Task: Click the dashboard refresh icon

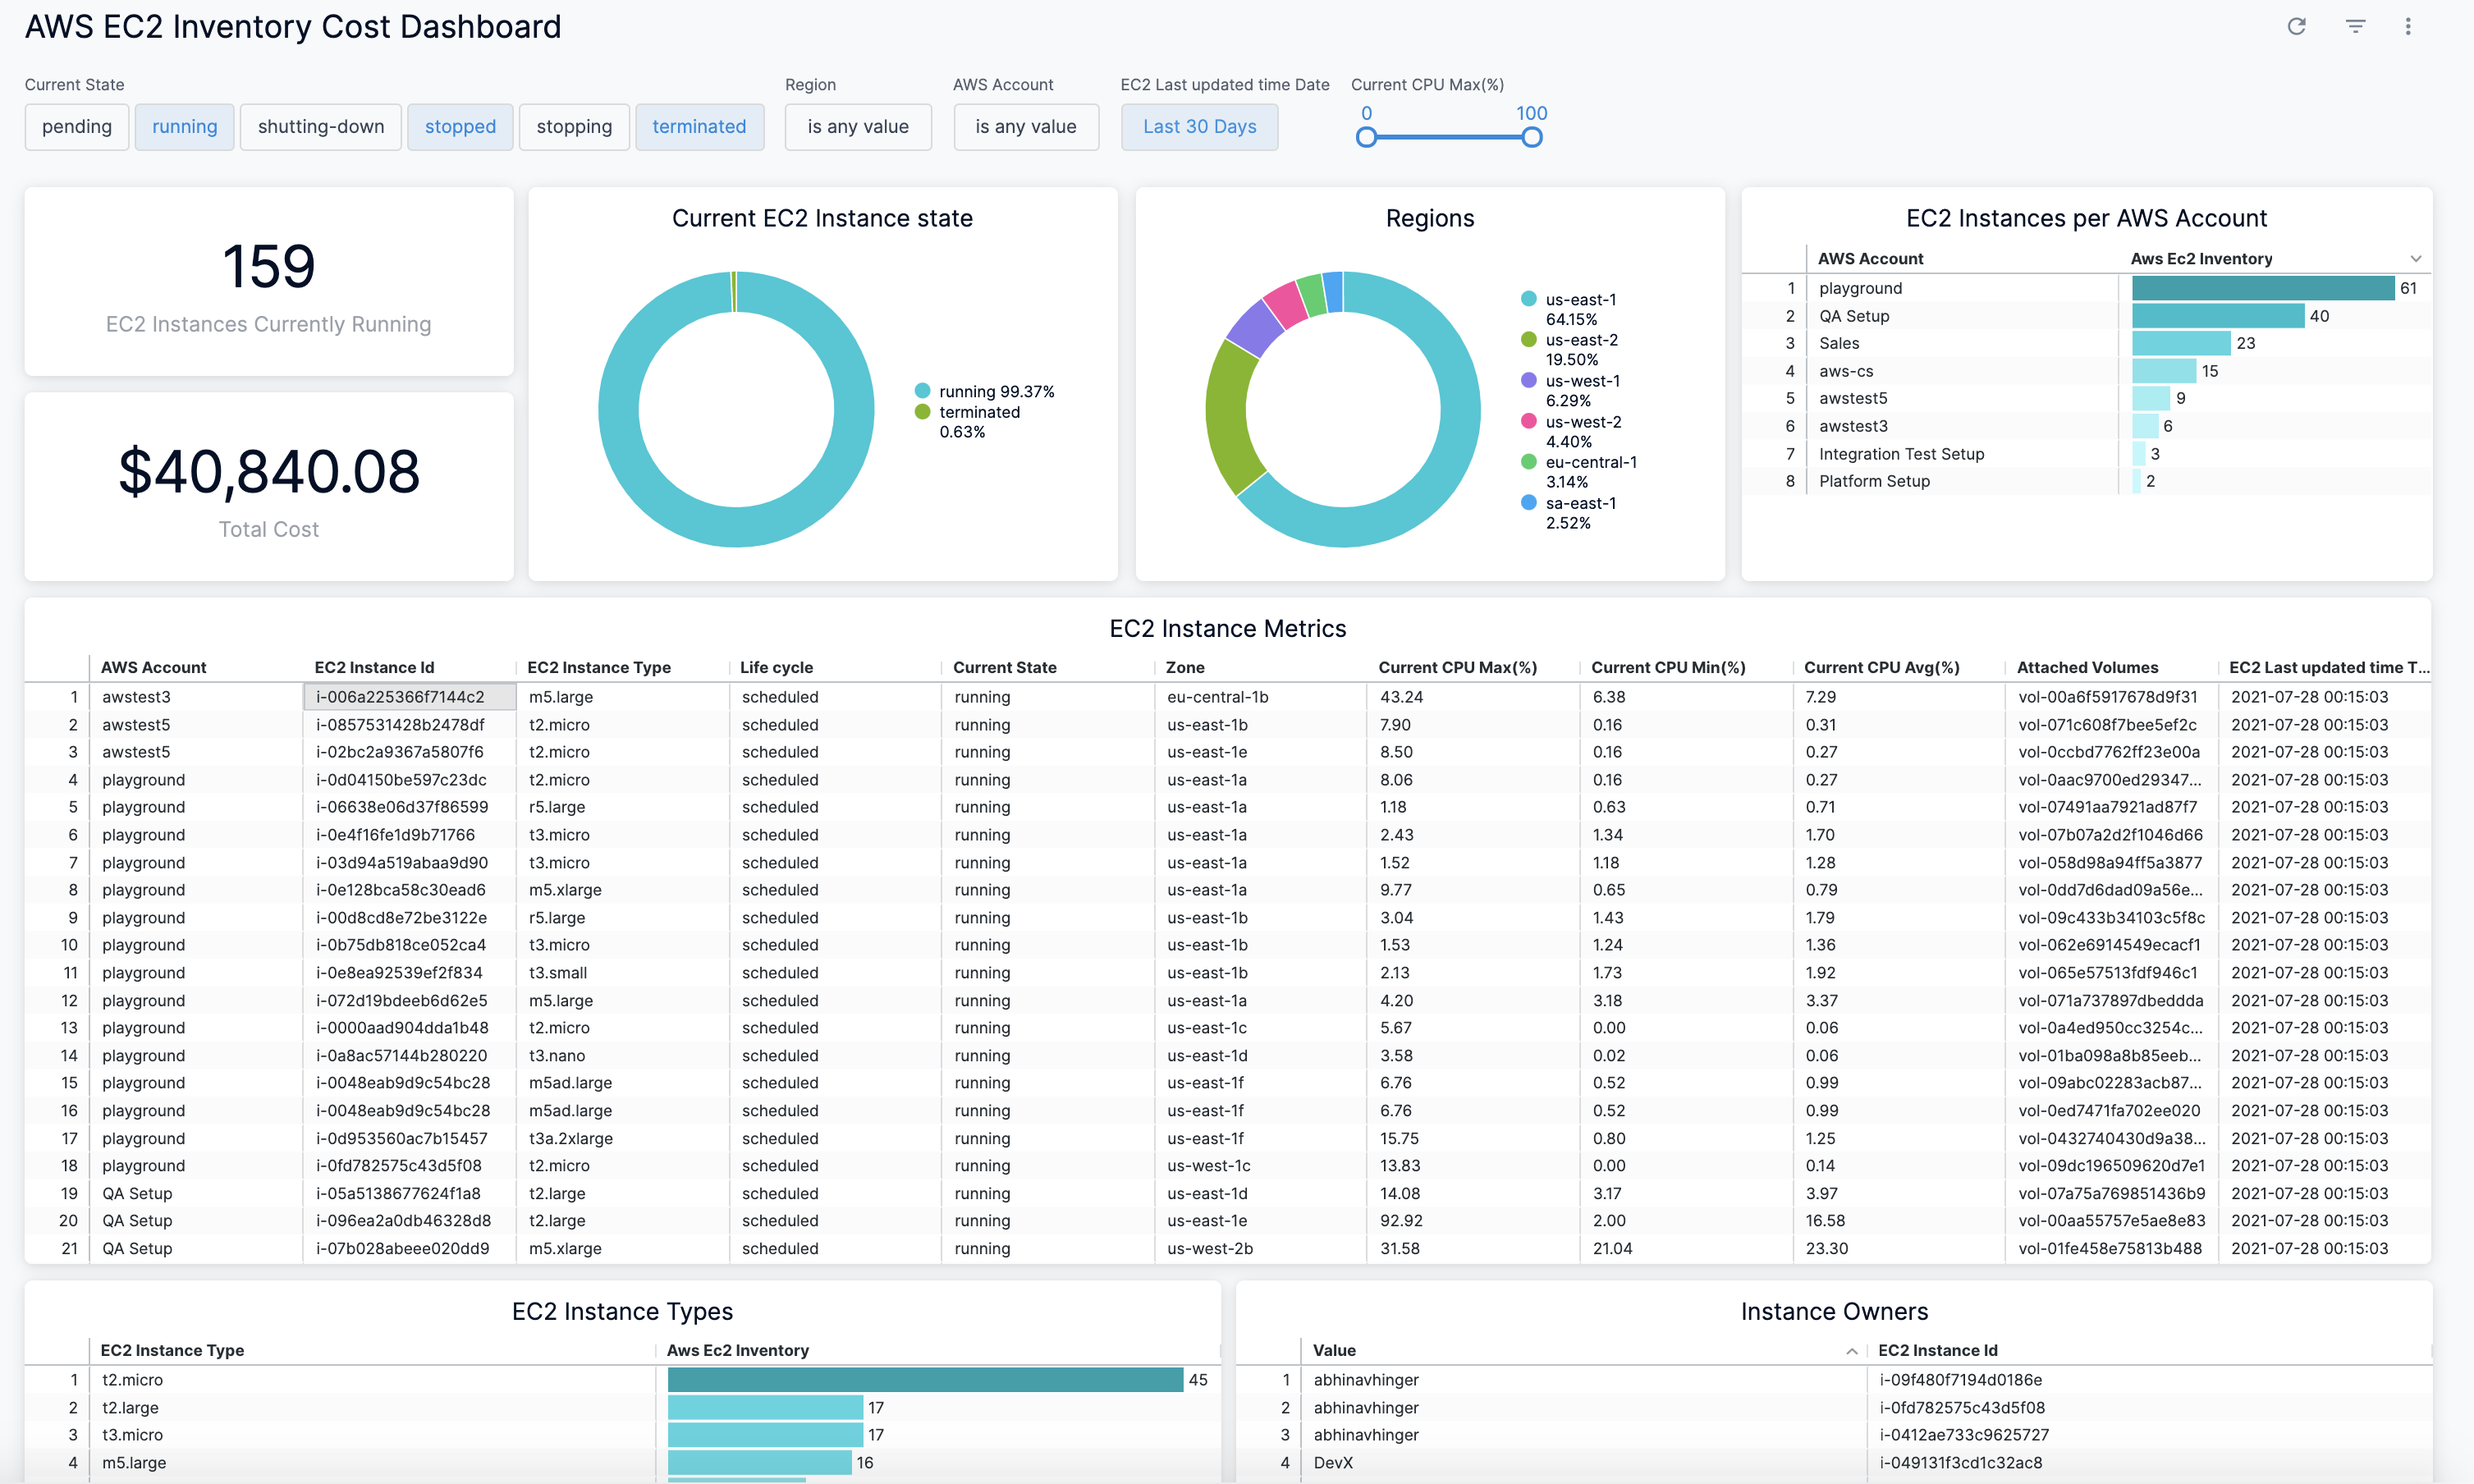Action: tap(2296, 27)
